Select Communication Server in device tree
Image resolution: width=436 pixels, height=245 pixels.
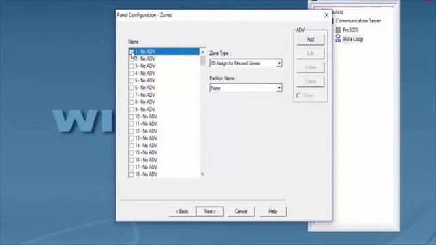pos(358,21)
